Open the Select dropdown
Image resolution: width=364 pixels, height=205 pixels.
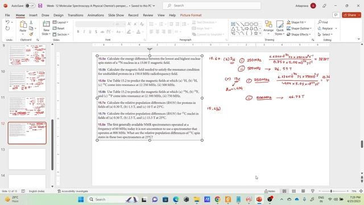pyautogui.click(x=325, y=34)
